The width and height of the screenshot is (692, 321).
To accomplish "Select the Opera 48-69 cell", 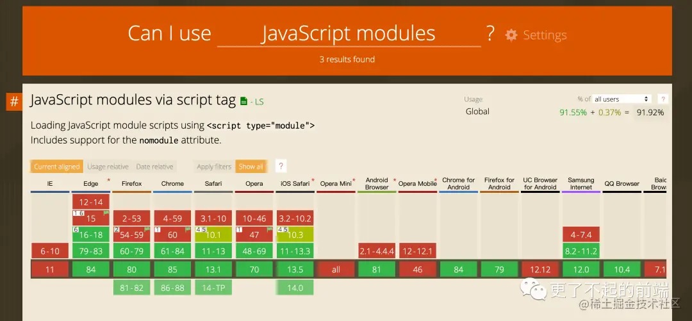I will (x=254, y=251).
